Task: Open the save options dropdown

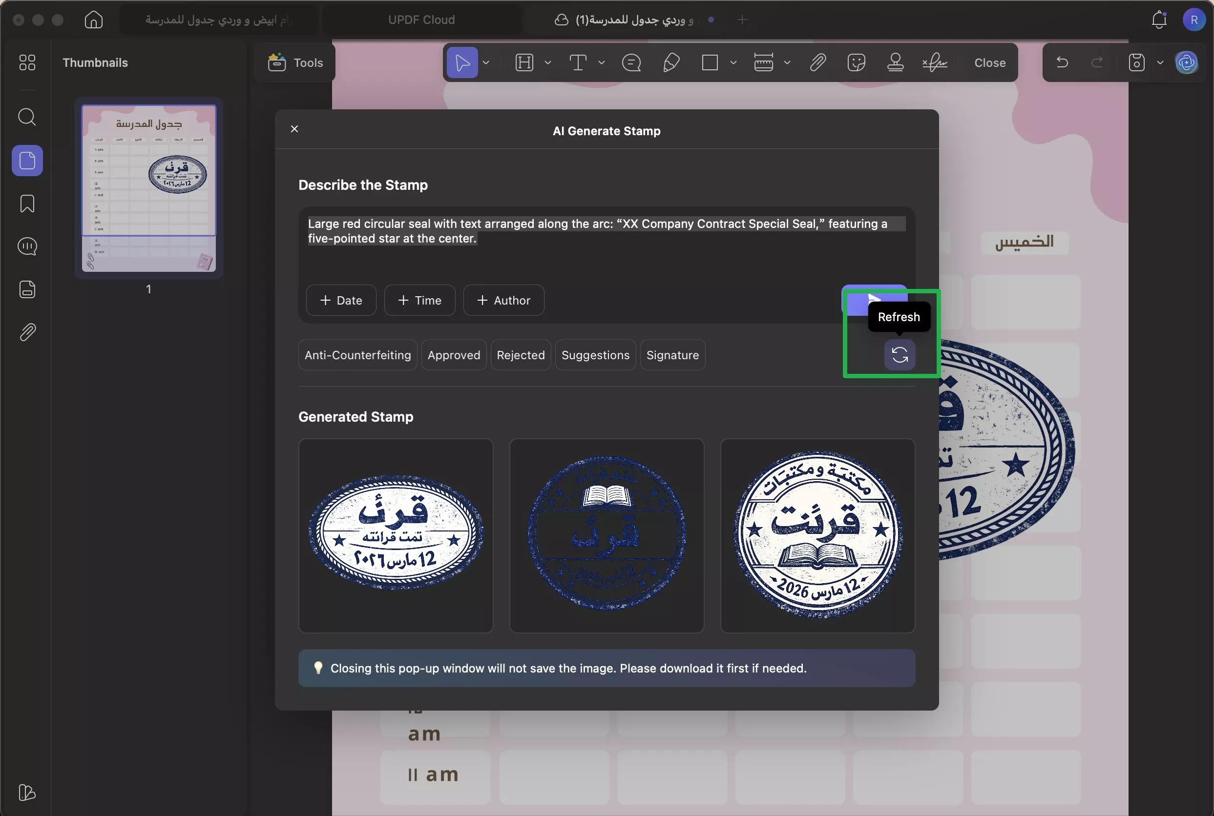Action: [x=1160, y=62]
